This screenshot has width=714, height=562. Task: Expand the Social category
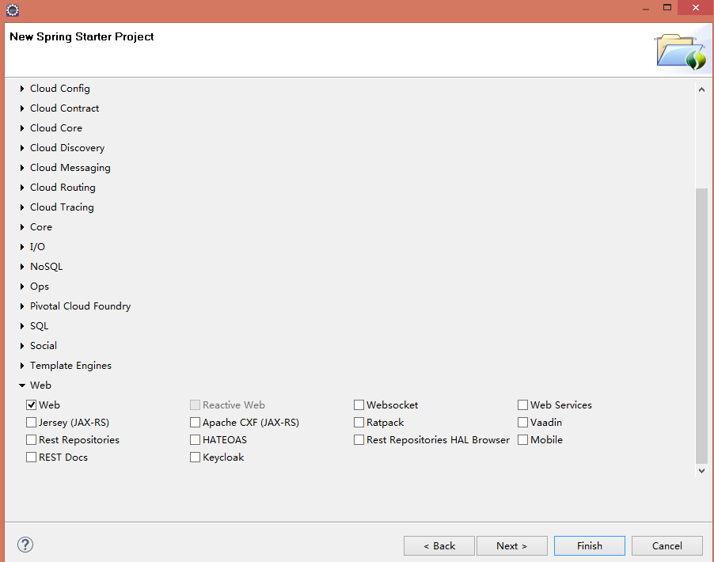pos(22,346)
